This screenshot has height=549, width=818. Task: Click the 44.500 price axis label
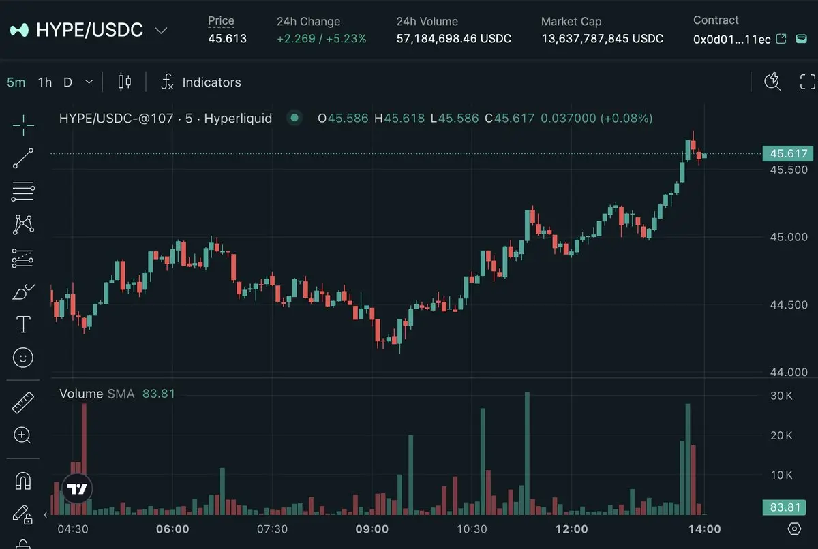click(x=789, y=304)
